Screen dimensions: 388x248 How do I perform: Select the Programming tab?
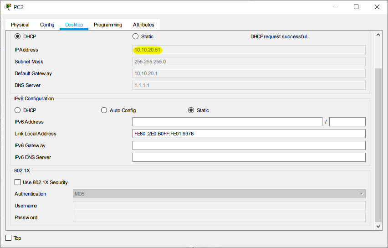(x=108, y=25)
